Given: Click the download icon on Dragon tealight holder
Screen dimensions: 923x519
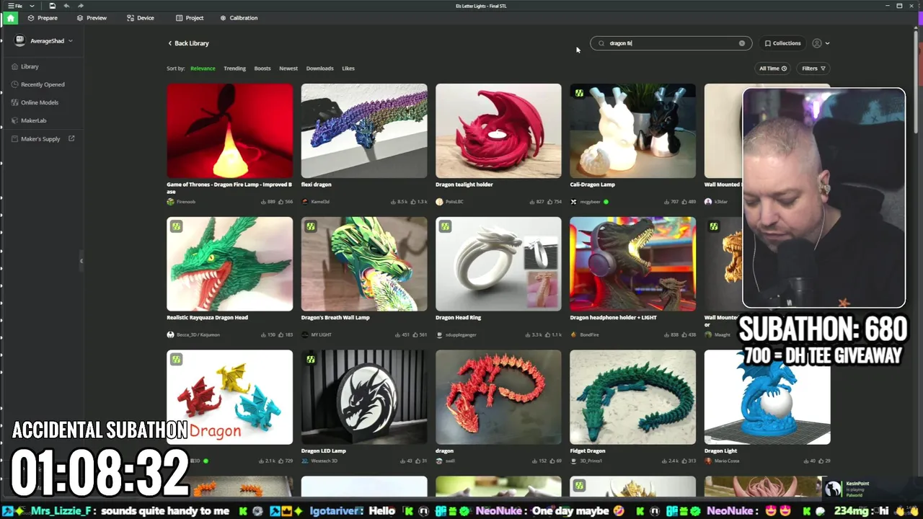Looking at the screenshot, I should pyautogui.click(x=531, y=202).
